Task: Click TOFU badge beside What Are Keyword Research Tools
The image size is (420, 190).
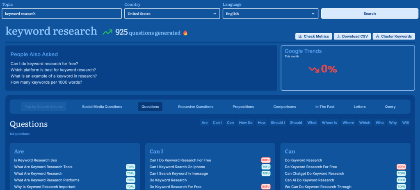Action: click(131, 167)
